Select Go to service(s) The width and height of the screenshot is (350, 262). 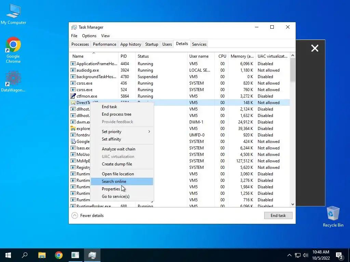122,196
